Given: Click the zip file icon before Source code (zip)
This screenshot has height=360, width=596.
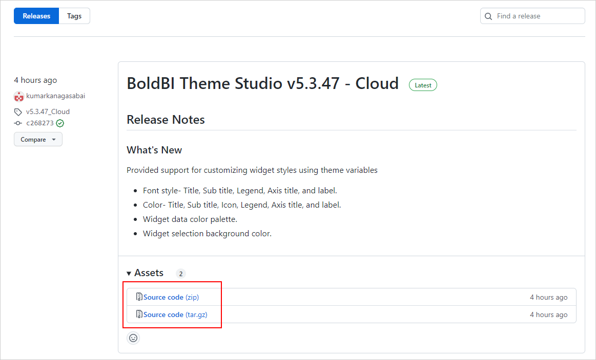Looking at the screenshot, I should [139, 297].
